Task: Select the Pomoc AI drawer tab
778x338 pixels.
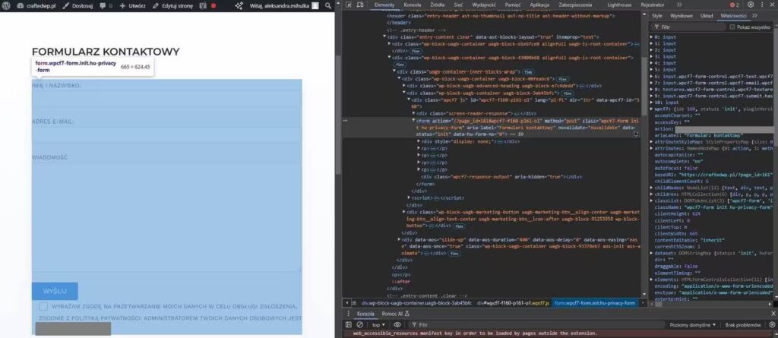Action: [395, 314]
